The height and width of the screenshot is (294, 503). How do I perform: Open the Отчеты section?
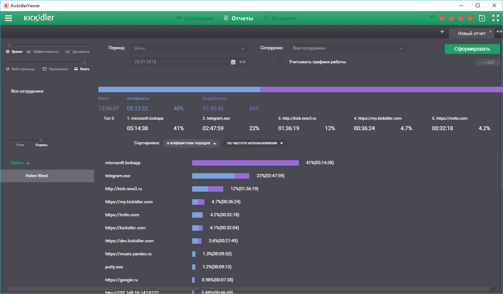tap(238, 18)
